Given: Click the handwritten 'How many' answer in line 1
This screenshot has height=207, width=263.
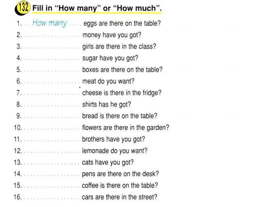Looking at the screenshot, I should [x=50, y=23].
